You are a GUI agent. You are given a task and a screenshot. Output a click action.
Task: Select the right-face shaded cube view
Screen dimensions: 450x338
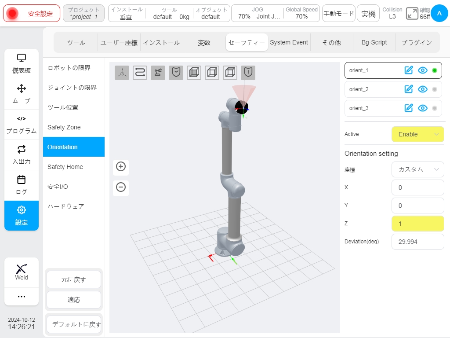(x=212, y=73)
